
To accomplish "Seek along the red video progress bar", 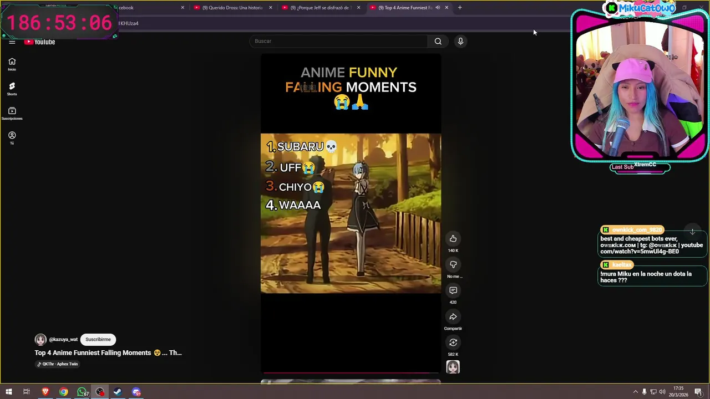I will pyautogui.click(x=351, y=373).
